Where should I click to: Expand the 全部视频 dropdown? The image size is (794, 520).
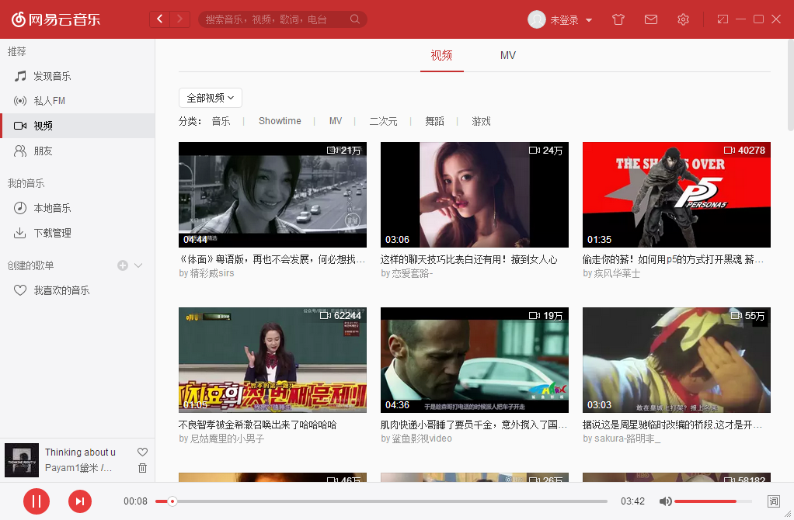tap(211, 98)
